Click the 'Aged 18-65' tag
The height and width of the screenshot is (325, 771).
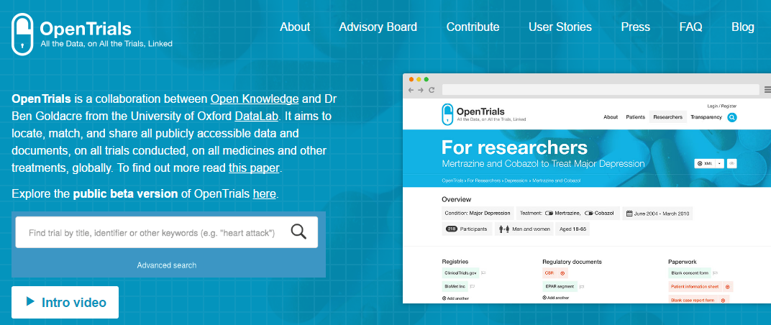click(x=572, y=229)
